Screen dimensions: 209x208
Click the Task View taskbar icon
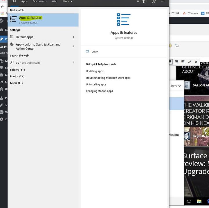click(x=189, y=201)
